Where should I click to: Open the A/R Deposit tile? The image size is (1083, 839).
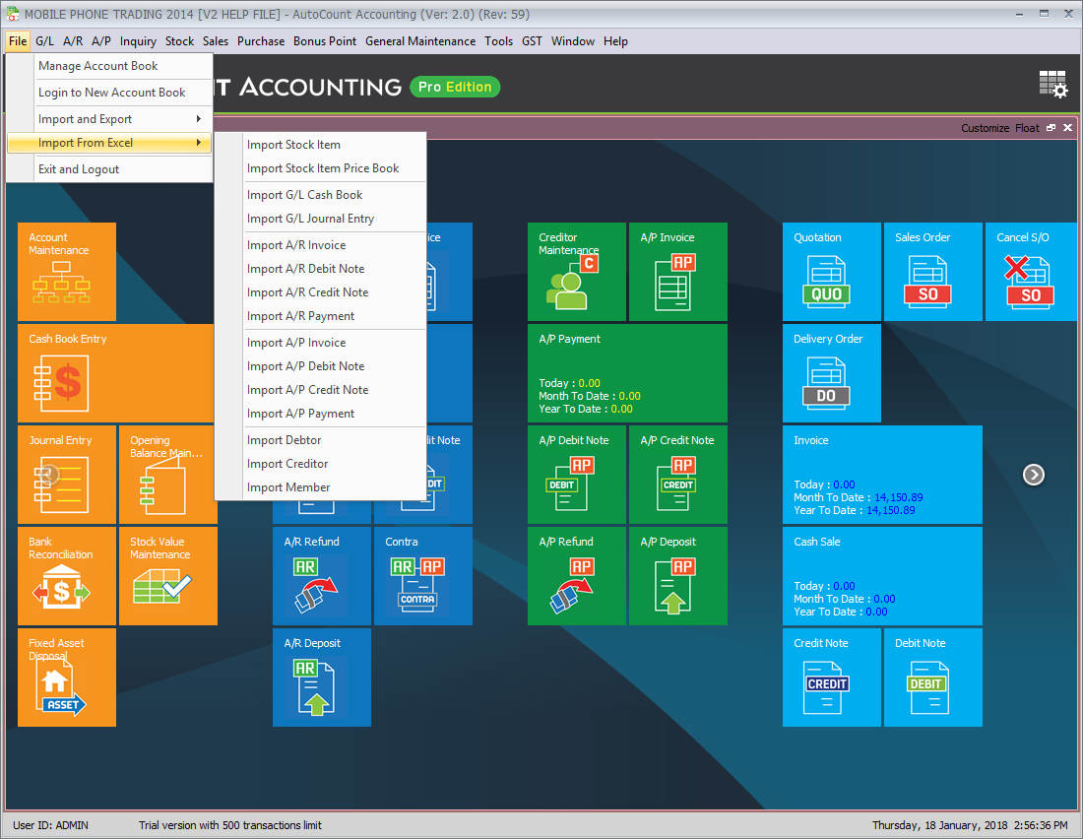tap(322, 678)
